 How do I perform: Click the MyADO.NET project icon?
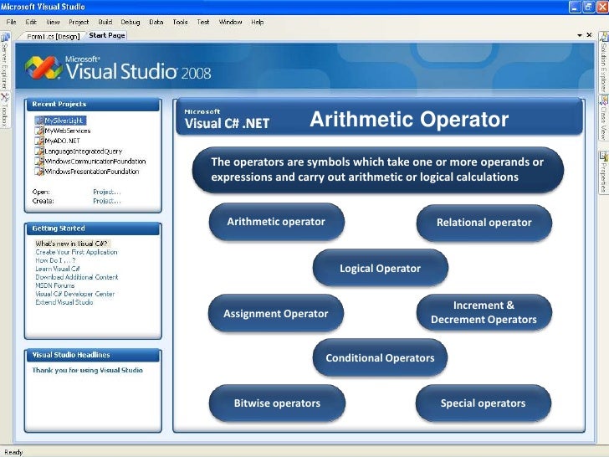[38, 141]
